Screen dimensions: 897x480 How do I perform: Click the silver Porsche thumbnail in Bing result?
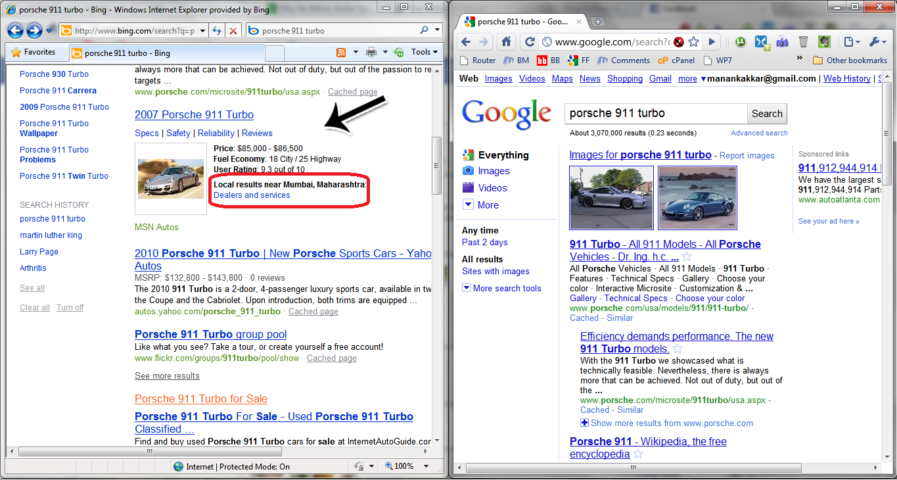[170, 178]
